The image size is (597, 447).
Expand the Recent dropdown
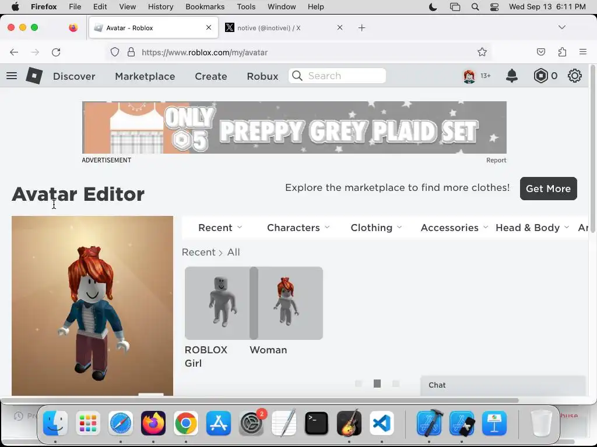click(220, 228)
